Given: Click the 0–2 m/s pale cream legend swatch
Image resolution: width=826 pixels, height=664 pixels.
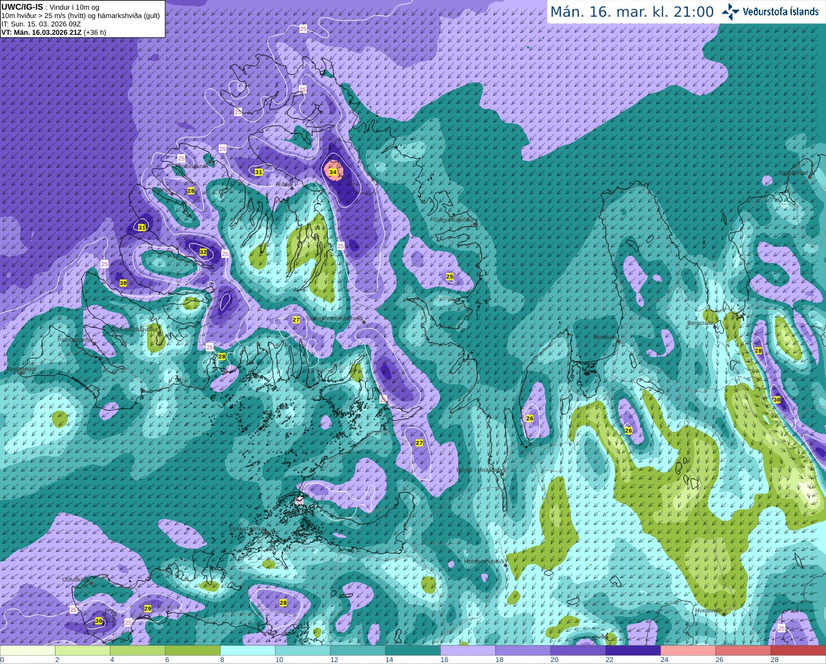Looking at the screenshot, I should (28, 650).
